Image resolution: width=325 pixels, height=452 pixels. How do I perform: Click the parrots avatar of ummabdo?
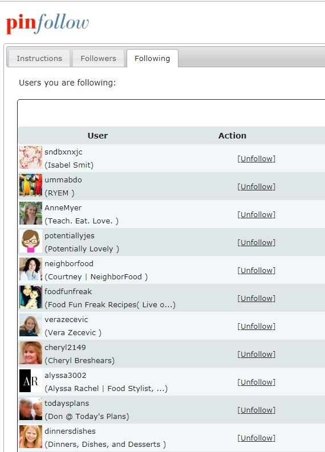tap(31, 185)
